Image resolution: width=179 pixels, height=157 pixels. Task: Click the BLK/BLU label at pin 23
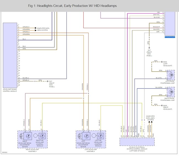26,78
